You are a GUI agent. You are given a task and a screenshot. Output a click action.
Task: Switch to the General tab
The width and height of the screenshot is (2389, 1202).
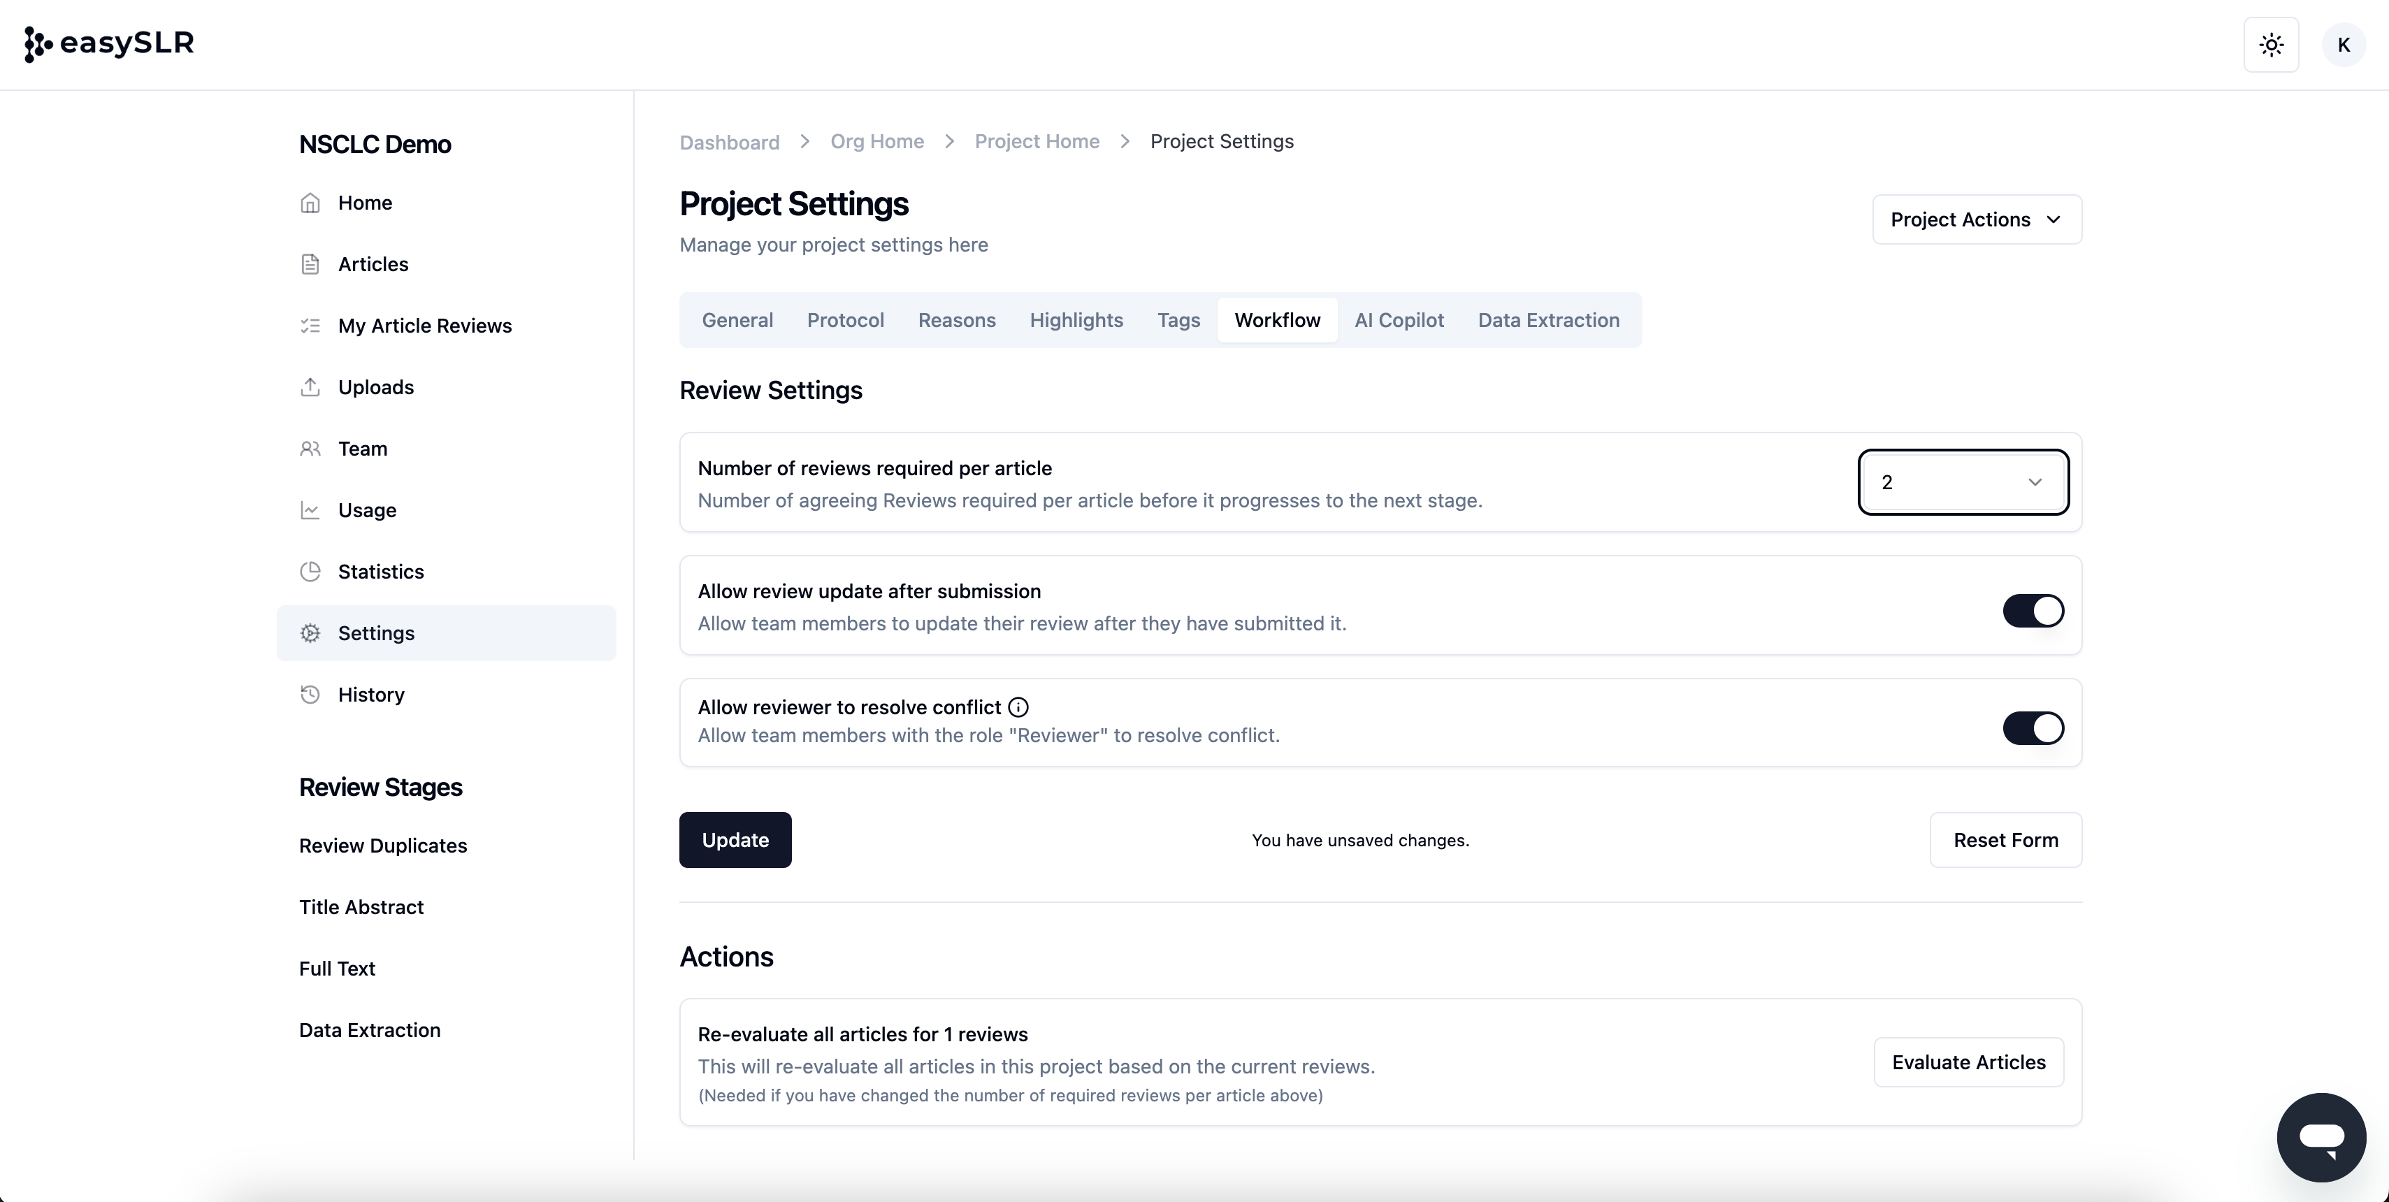pos(737,320)
